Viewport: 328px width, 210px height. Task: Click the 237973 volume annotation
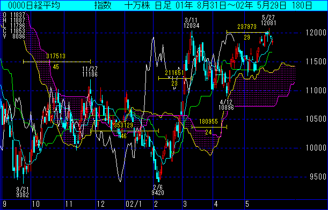247,27
